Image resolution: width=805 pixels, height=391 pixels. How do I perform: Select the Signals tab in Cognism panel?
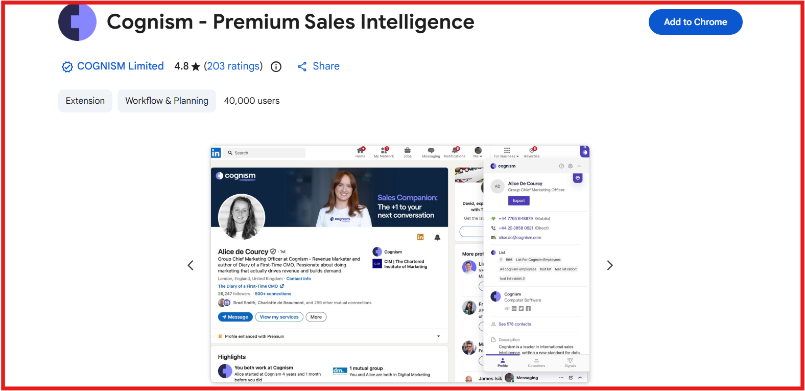tap(570, 363)
